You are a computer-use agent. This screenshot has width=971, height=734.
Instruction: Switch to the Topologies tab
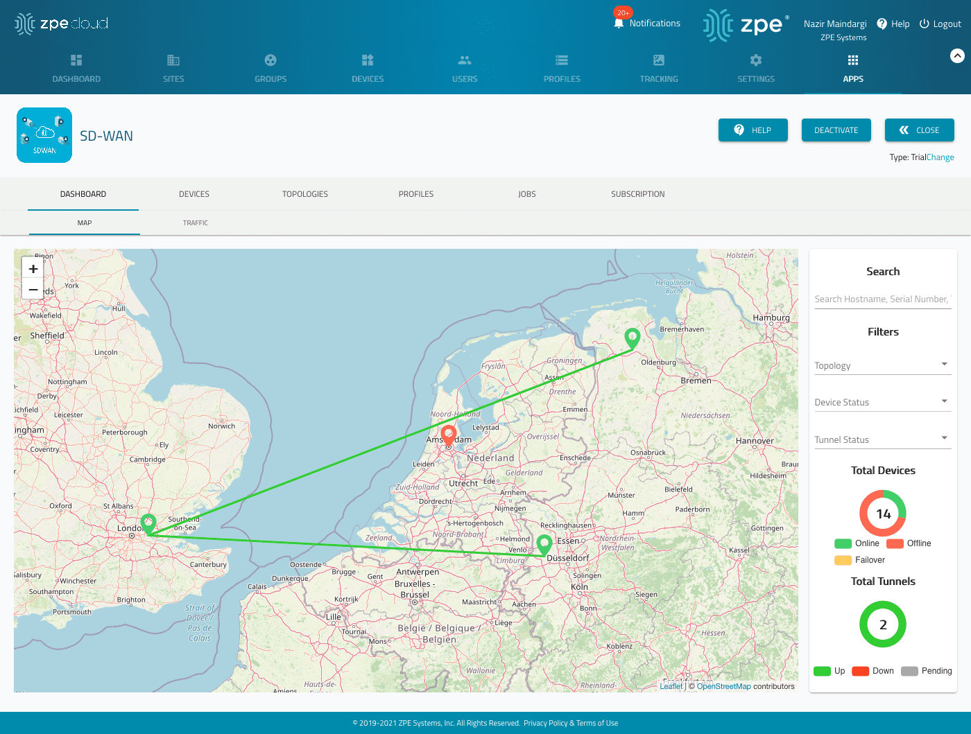tap(305, 194)
